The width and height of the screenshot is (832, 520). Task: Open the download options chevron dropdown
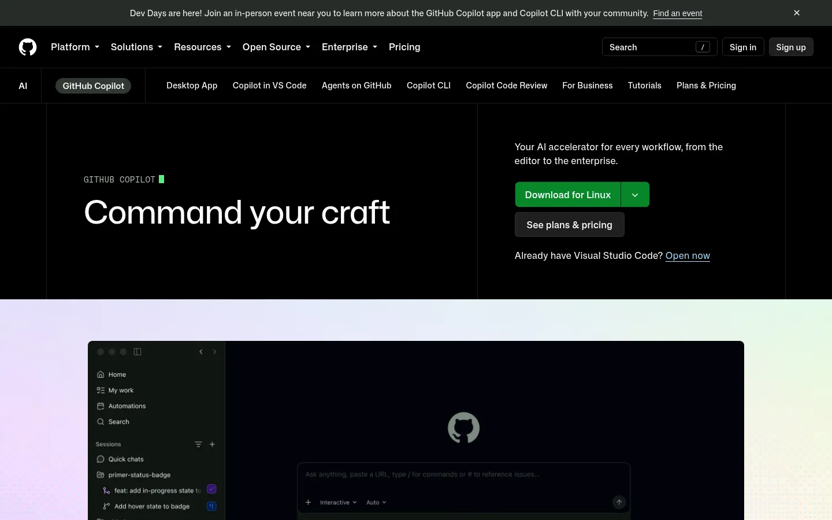635,195
